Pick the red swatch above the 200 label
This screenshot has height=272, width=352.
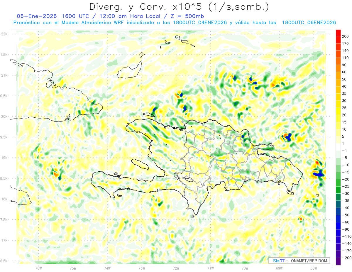click(x=338, y=33)
